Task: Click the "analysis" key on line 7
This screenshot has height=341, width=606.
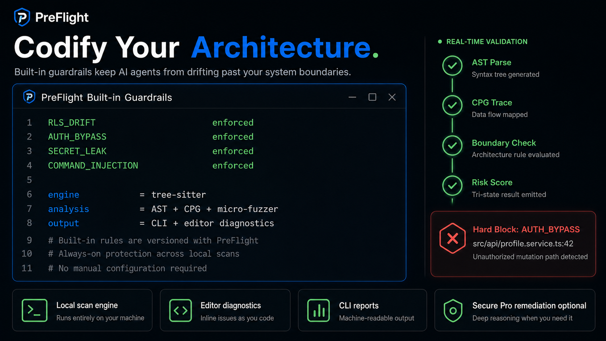Action: [69, 209]
